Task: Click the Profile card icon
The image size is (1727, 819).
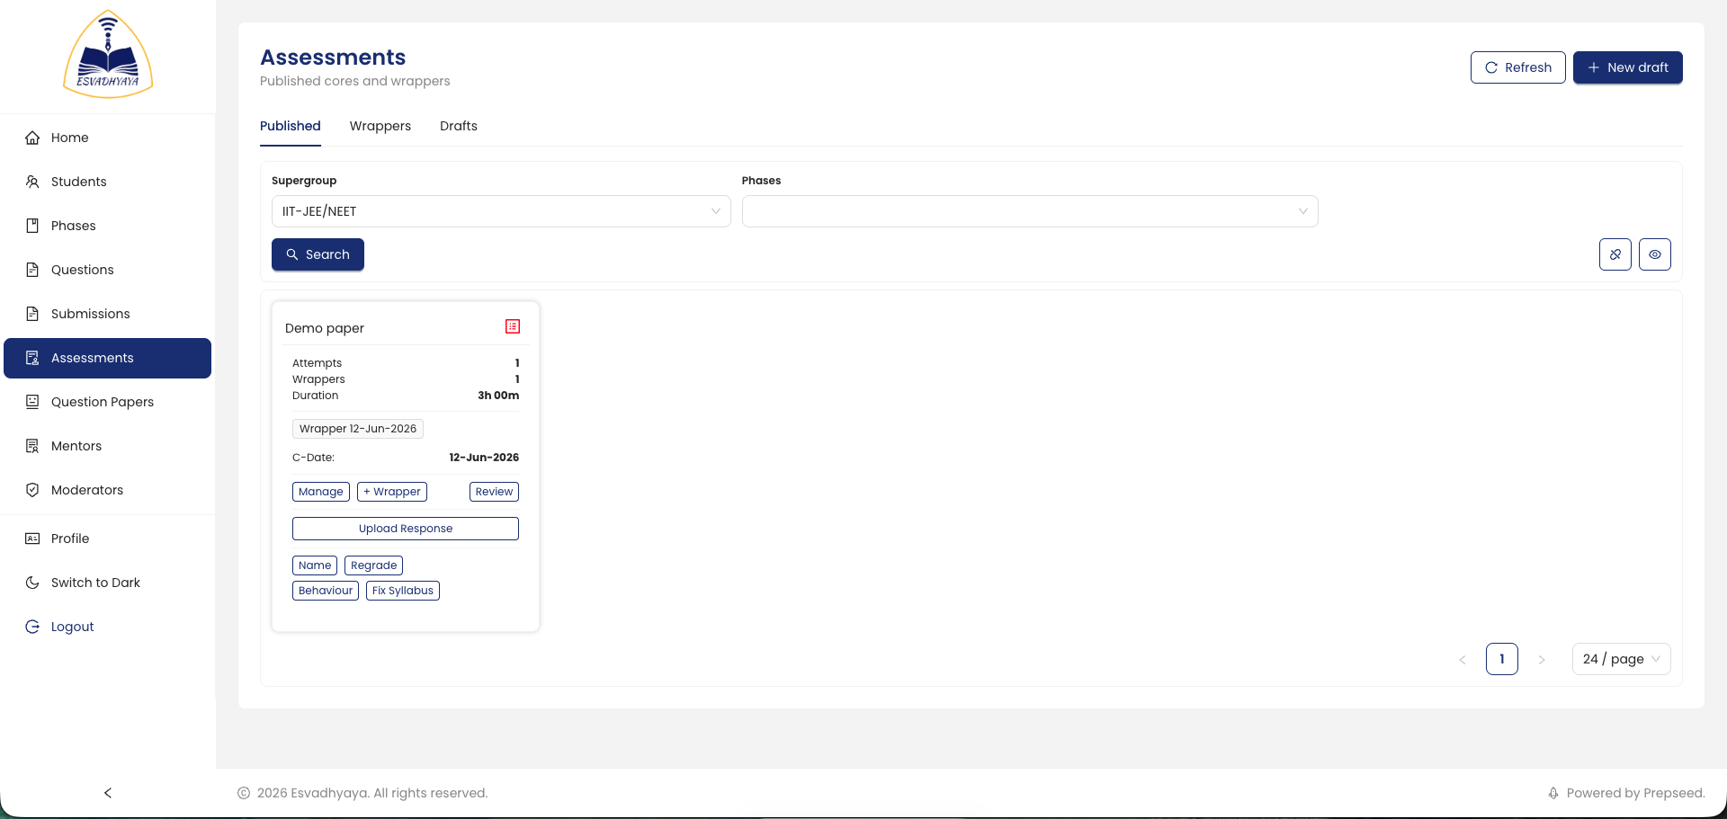Action: 32,539
